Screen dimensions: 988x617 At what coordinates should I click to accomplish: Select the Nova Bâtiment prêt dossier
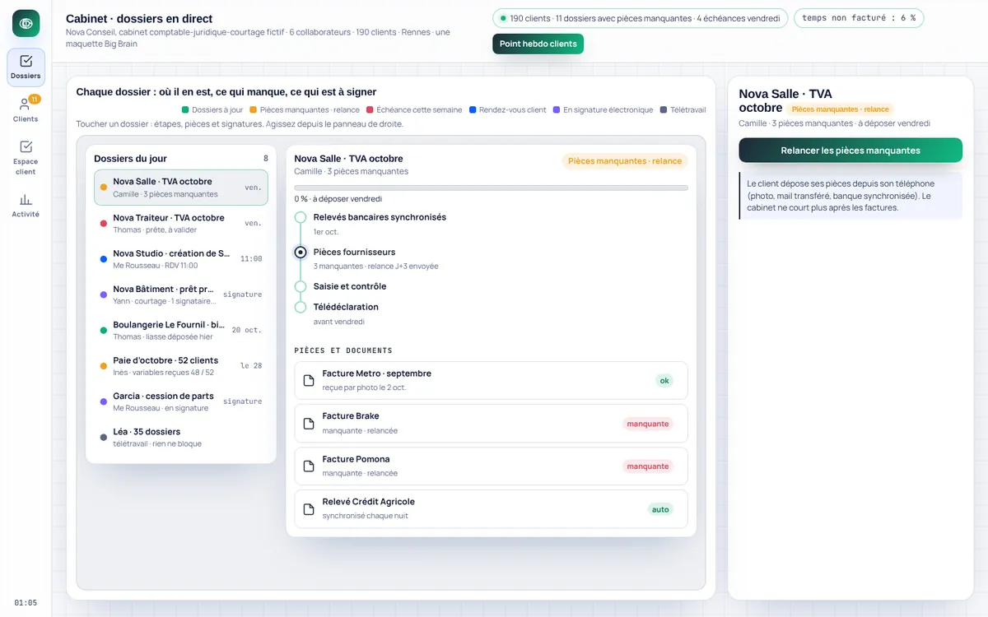pyautogui.click(x=181, y=295)
